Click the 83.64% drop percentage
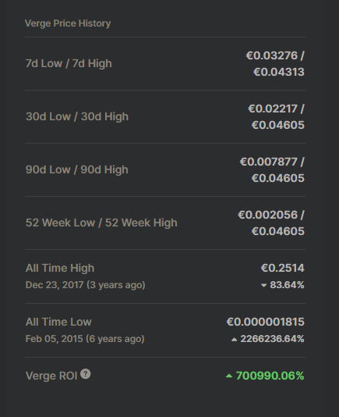This screenshot has height=417, width=339. click(287, 285)
